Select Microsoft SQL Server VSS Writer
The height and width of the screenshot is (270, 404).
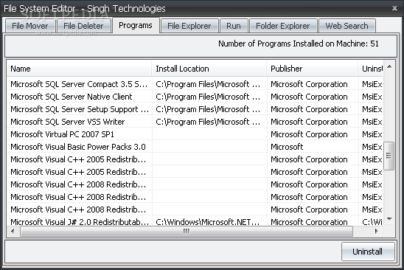195,122
